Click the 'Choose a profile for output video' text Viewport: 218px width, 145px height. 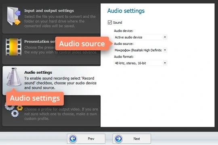61,114
